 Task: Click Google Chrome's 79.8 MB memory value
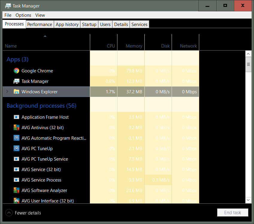pos(134,71)
